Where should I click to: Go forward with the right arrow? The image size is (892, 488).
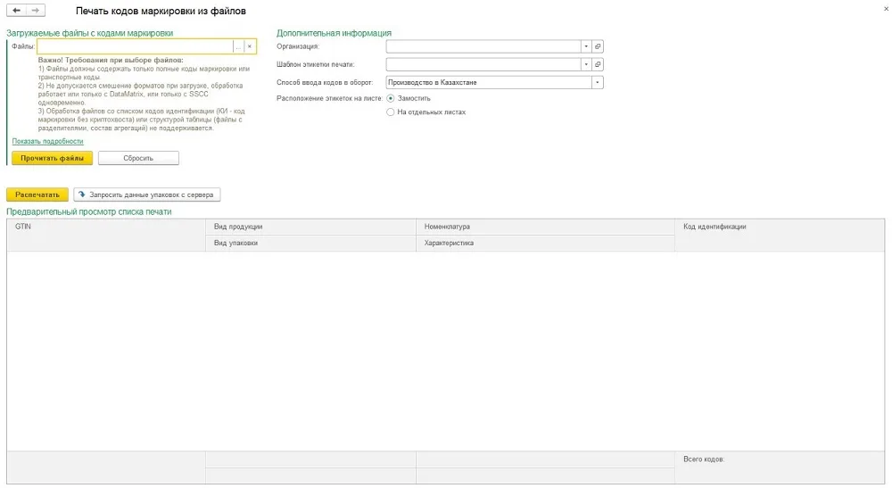point(36,10)
